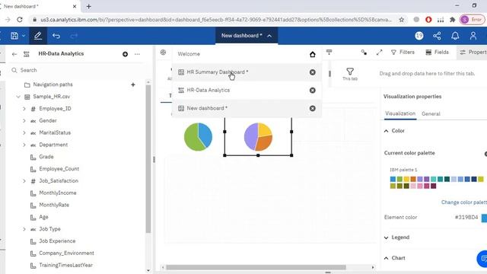Select the Navigation paths folder

click(49, 84)
